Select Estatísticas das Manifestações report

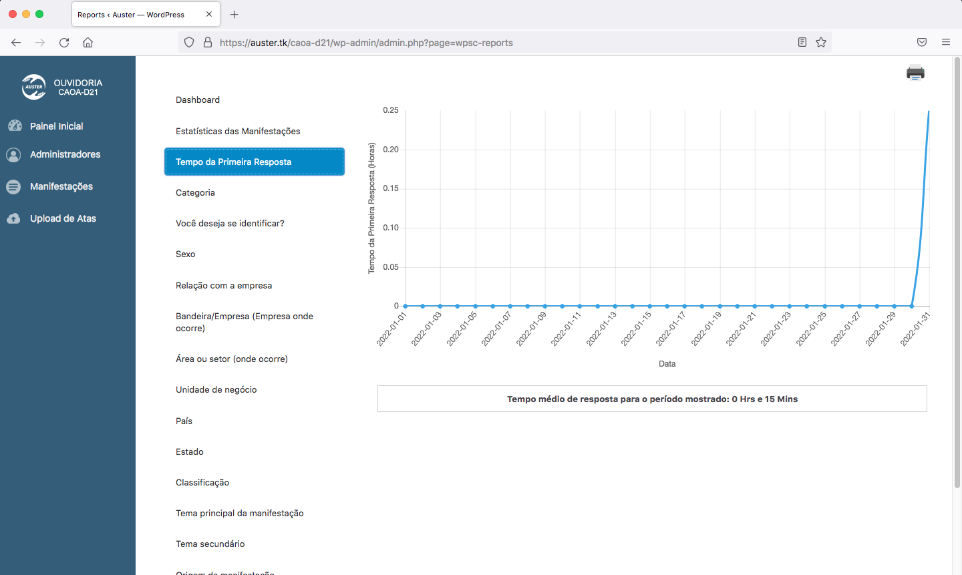point(238,131)
